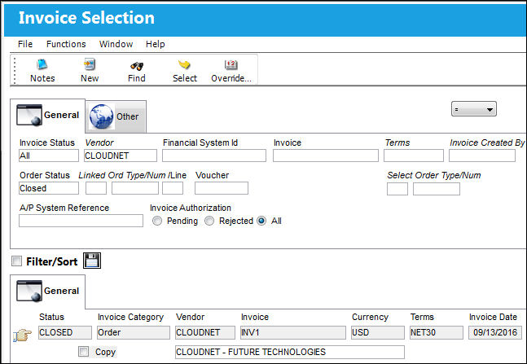Switch to the Other tab
This screenshot has height=364, width=527.
[116, 116]
